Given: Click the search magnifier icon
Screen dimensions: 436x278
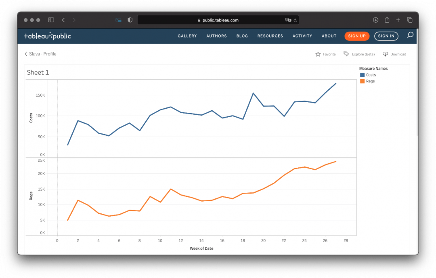Looking at the screenshot, I should (x=410, y=36).
